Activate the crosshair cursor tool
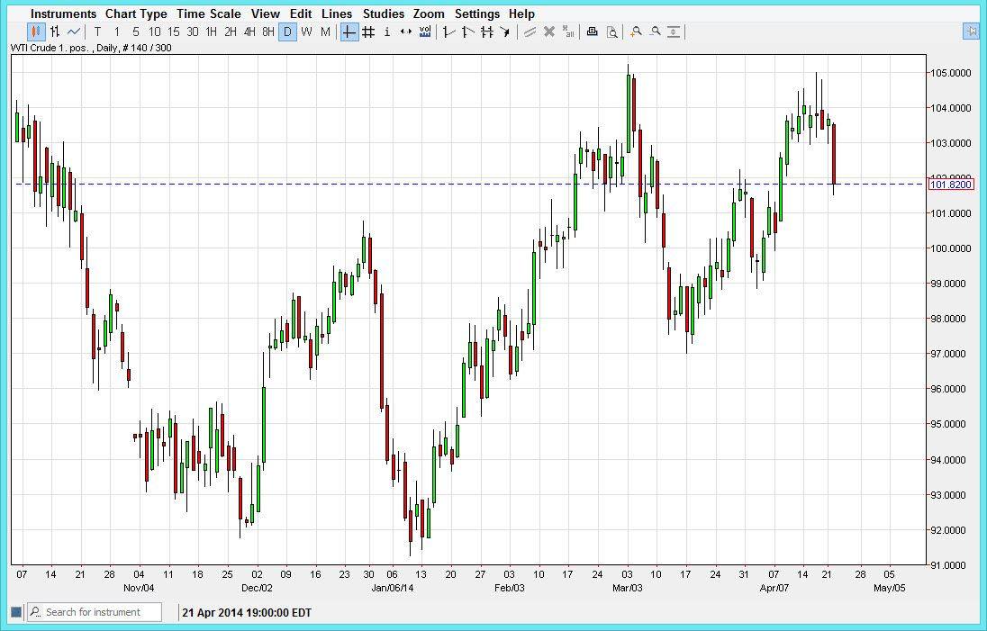The image size is (987, 631). click(x=348, y=32)
